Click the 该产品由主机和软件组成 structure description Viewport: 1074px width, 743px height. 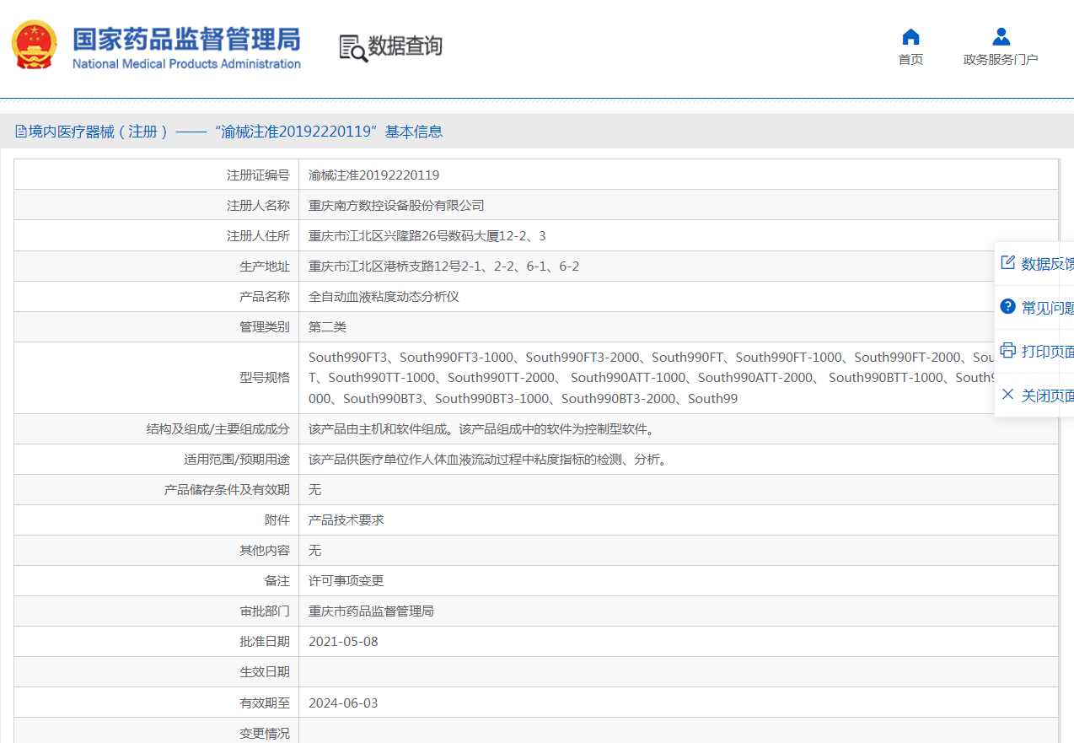pyautogui.click(x=481, y=429)
